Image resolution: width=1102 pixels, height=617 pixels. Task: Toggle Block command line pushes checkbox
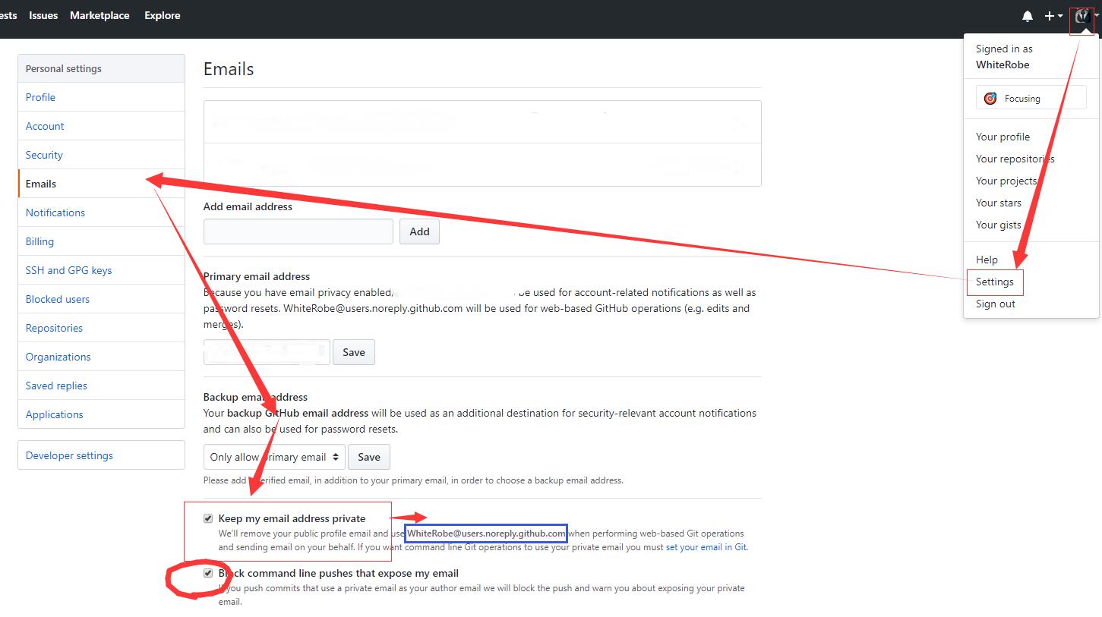coord(208,573)
